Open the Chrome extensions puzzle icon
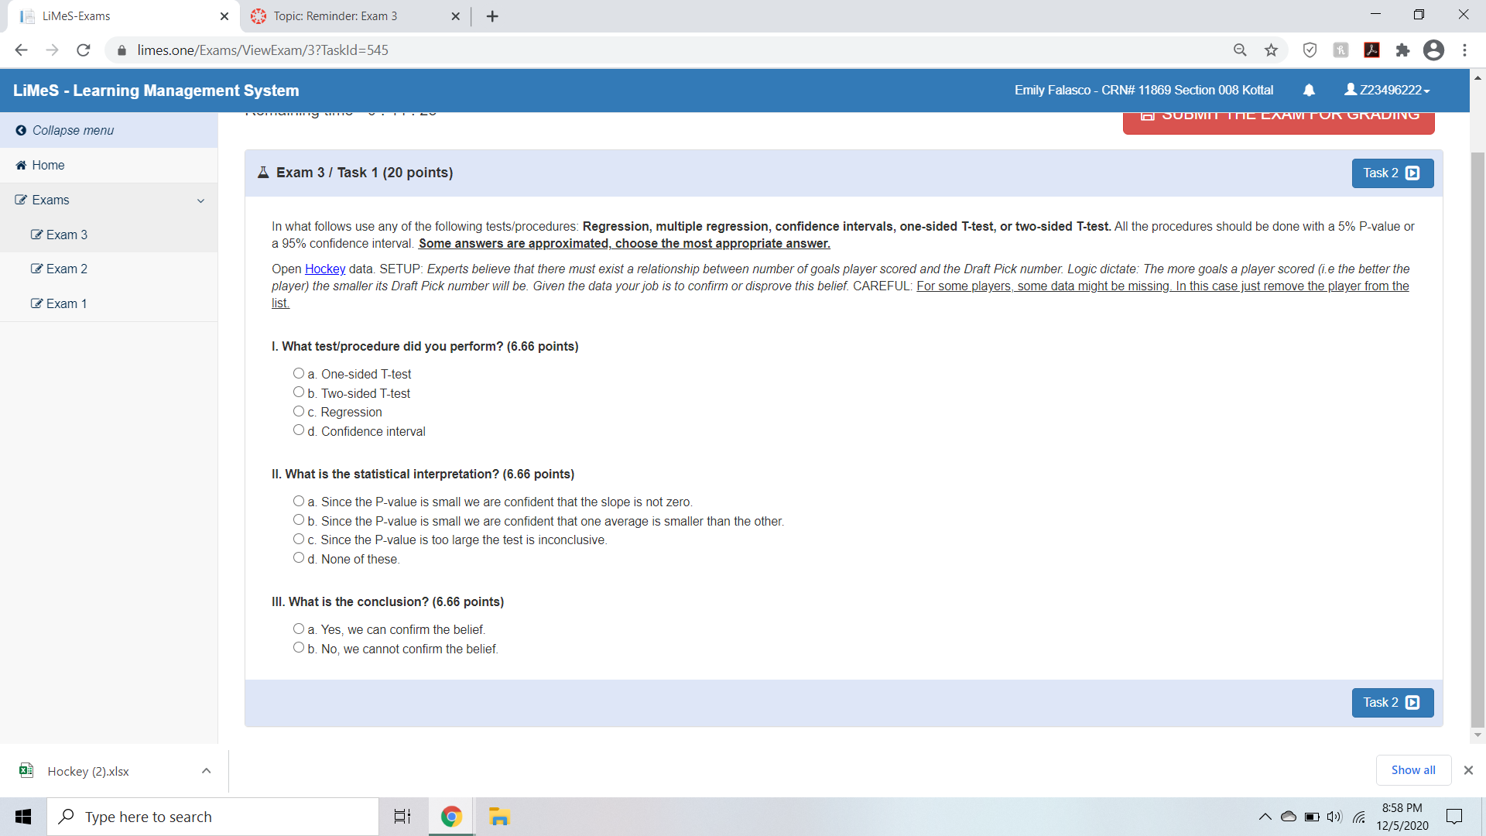Viewport: 1486px width, 836px height. pyautogui.click(x=1402, y=50)
